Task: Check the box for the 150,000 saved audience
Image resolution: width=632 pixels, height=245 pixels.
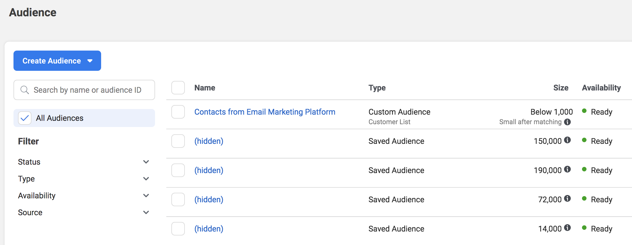Action: coord(178,141)
